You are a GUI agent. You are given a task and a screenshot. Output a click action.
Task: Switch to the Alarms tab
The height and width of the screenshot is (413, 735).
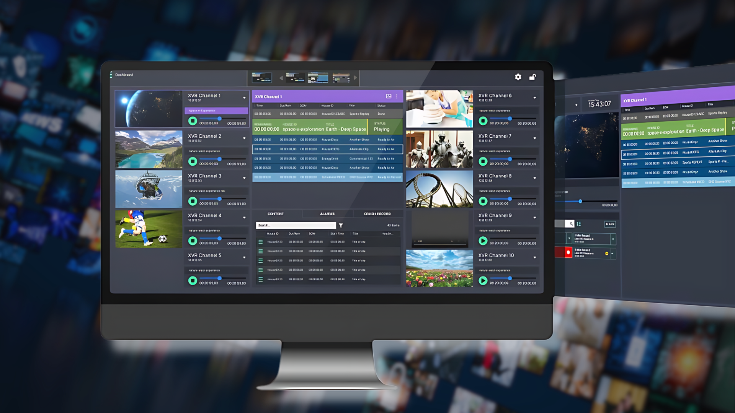[327, 214]
